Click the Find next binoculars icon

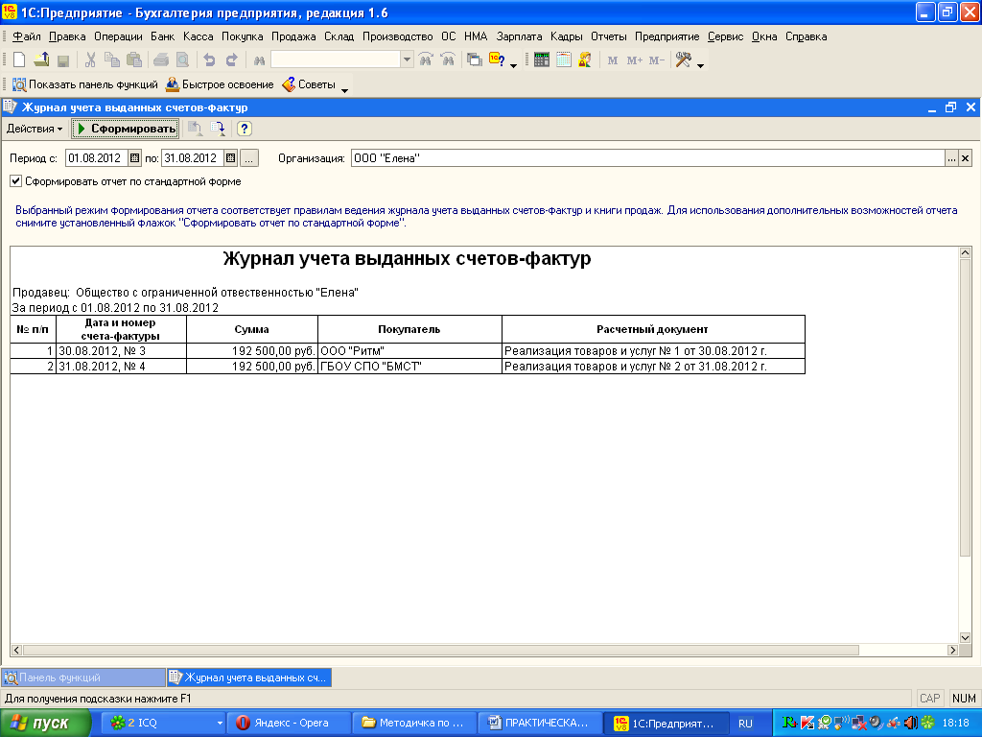[x=426, y=60]
